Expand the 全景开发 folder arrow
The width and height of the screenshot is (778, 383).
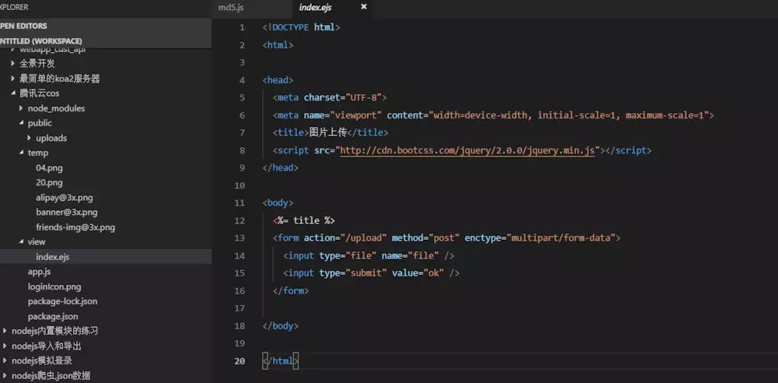(13, 64)
